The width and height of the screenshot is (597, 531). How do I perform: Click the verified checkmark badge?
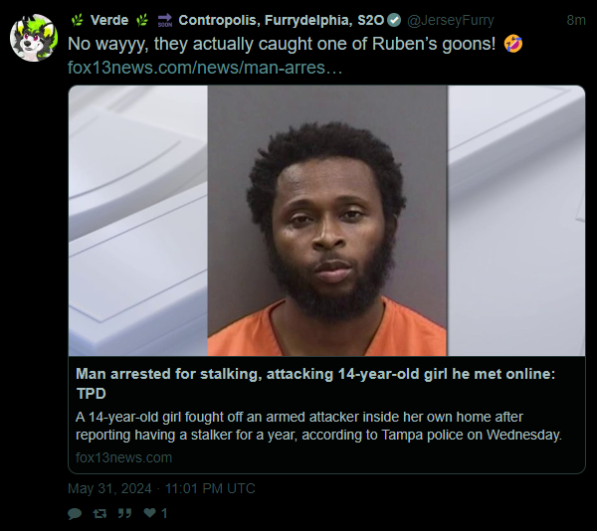tap(394, 20)
